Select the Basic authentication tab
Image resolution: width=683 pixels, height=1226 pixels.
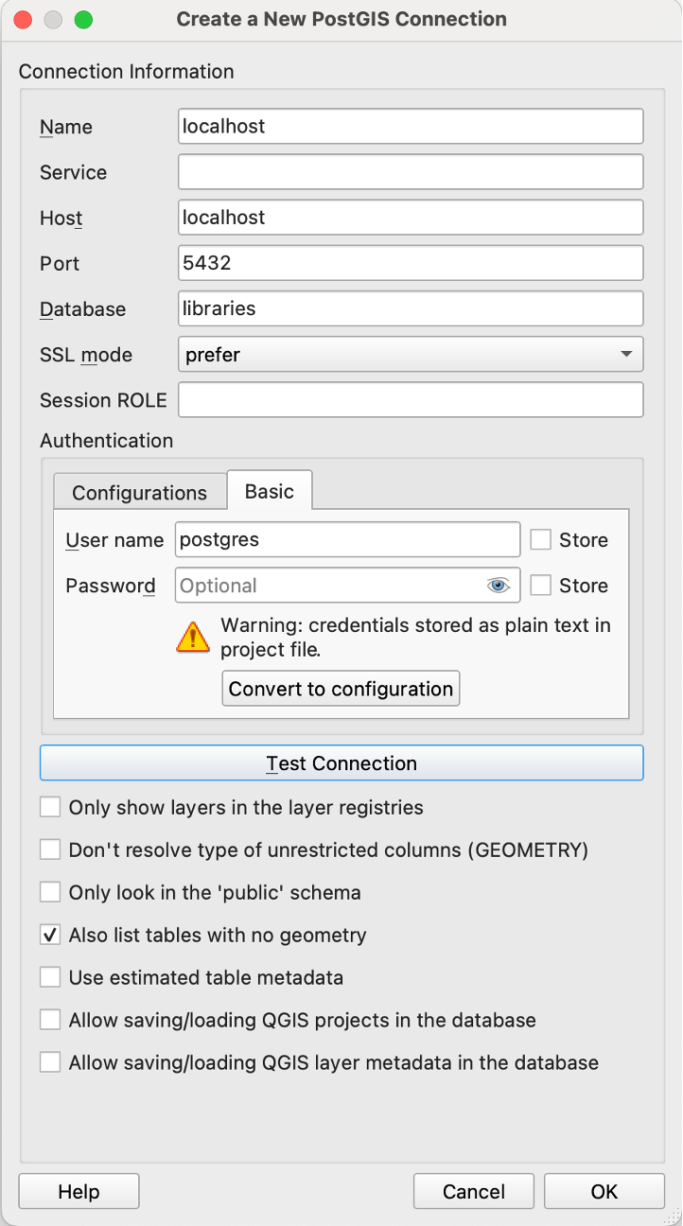pyautogui.click(x=270, y=491)
